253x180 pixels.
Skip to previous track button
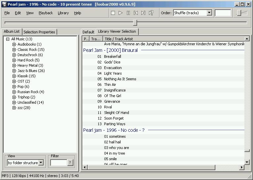(136, 13)
